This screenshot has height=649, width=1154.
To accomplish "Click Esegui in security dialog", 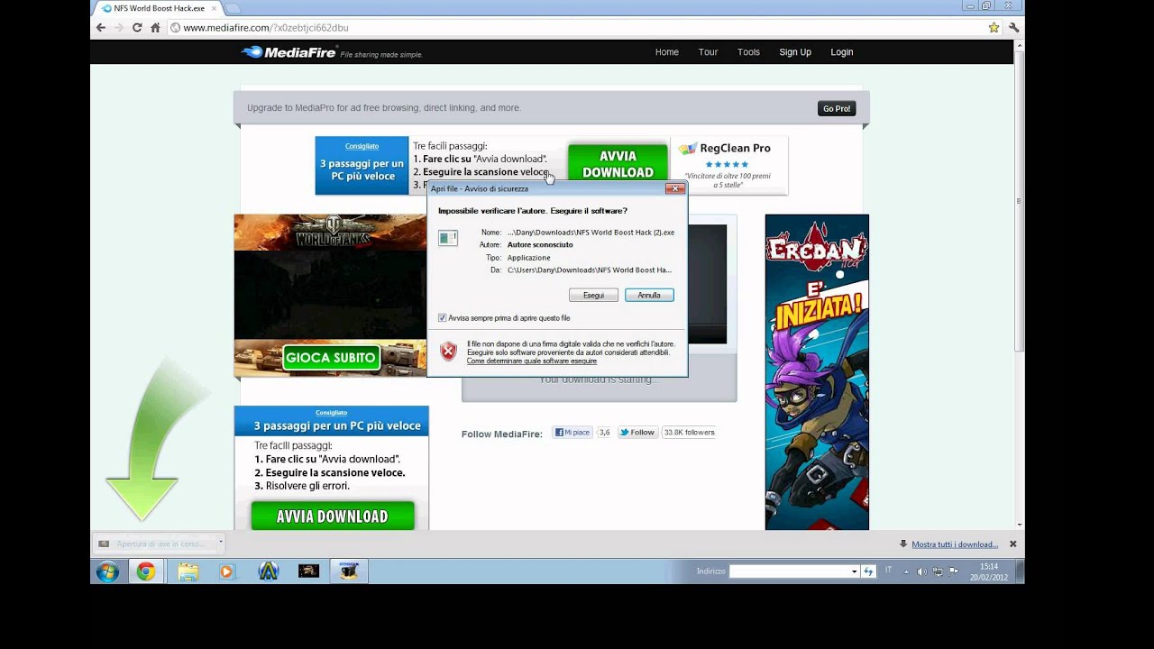I will (x=593, y=295).
